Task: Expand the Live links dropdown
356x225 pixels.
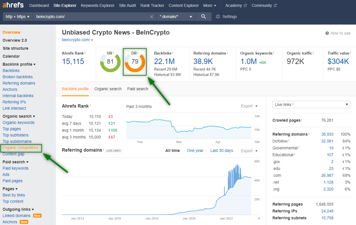Action: point(312,105)
